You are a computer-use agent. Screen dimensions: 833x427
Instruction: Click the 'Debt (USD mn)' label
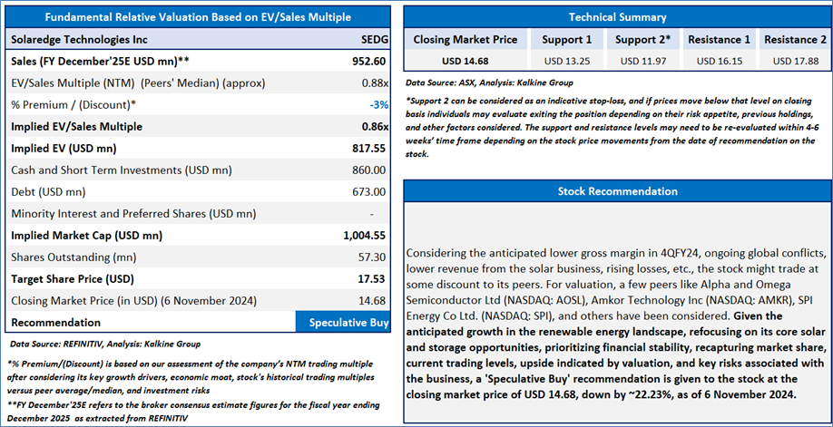point(48,191)
